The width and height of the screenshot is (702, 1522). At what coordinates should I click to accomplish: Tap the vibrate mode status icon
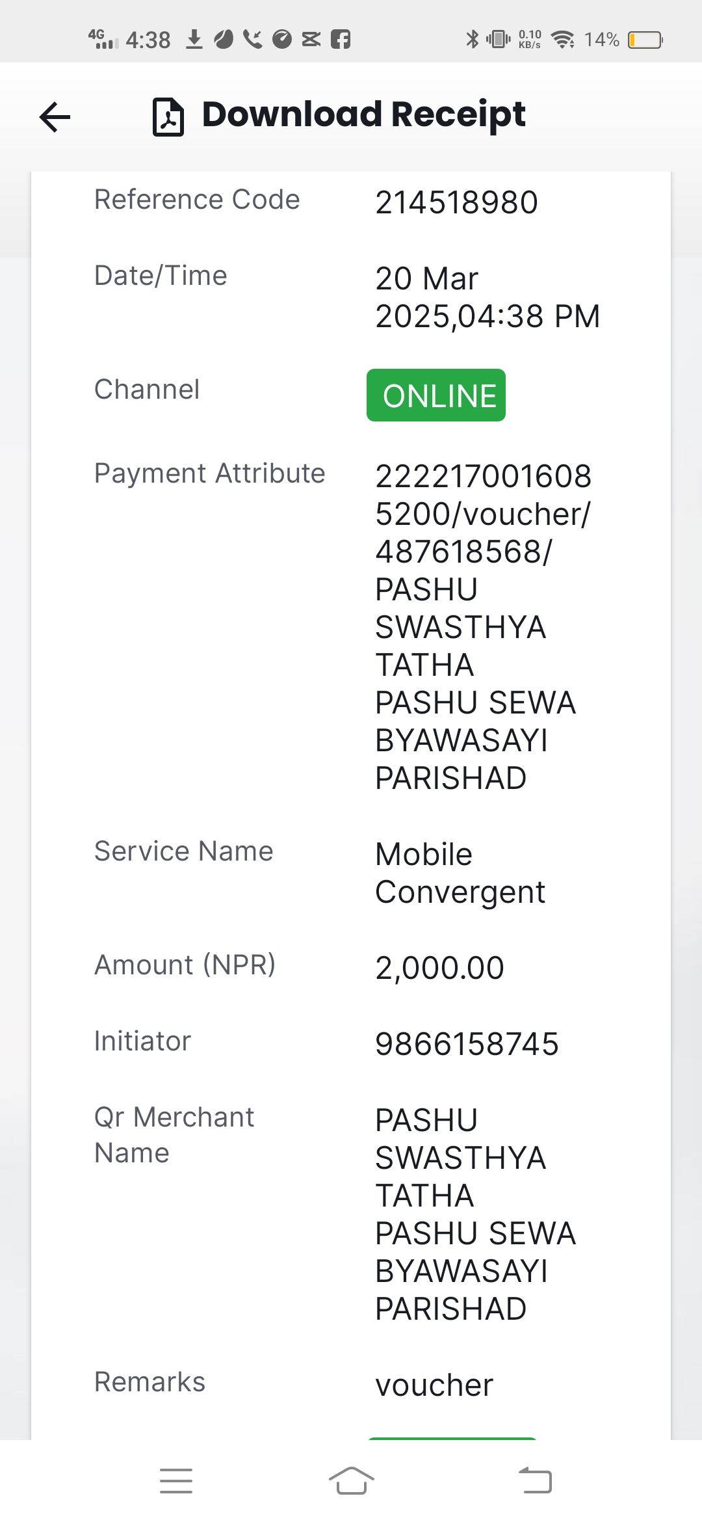click(x=499, y=39)
